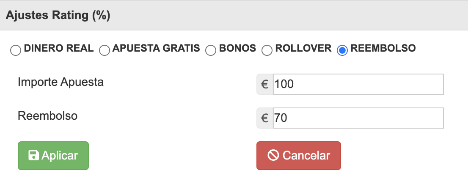Click the euro symbol beside Importe Apuesta
The width and height of the screenshot is (468, 176).
click(265, 84)
